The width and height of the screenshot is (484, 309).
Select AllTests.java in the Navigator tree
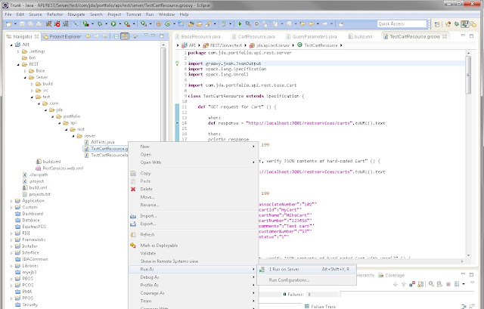tap(99, 142)
